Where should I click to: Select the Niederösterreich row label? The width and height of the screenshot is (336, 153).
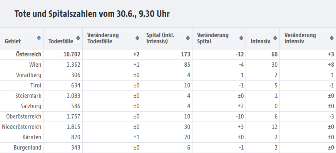[22, 127]
